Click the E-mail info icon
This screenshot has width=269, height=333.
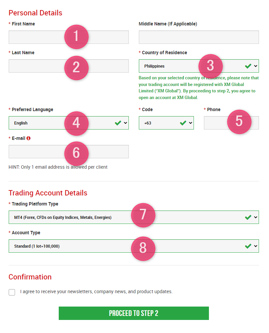pos(28,138)
